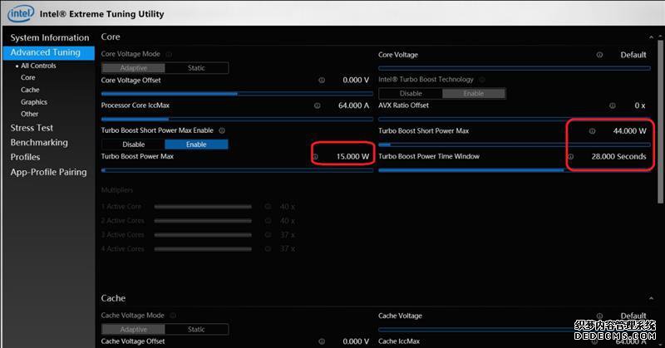Open info icon beside Turbo Boost Short Power Max 44.000 W
Image resolution: width=665 pixels, height=348 pixels.
pos(592,131)
